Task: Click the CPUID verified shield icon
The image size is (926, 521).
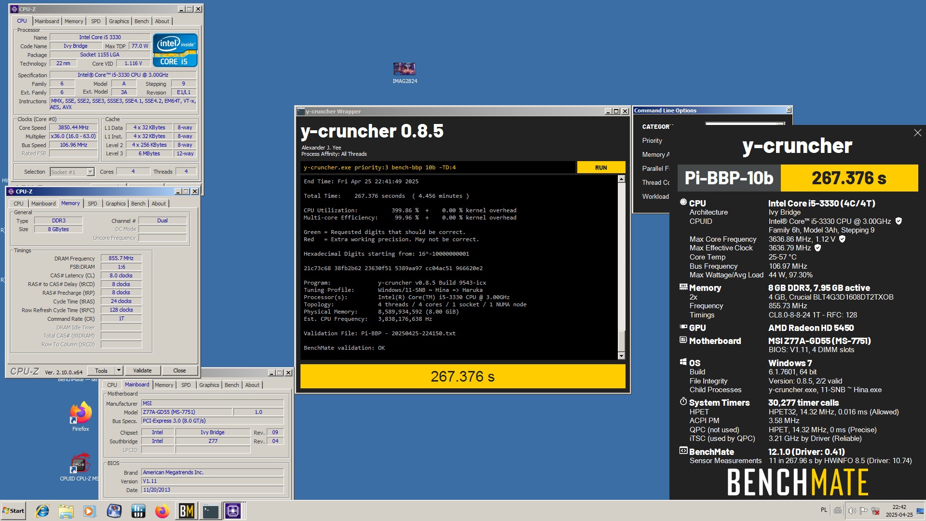Action: 899,221
